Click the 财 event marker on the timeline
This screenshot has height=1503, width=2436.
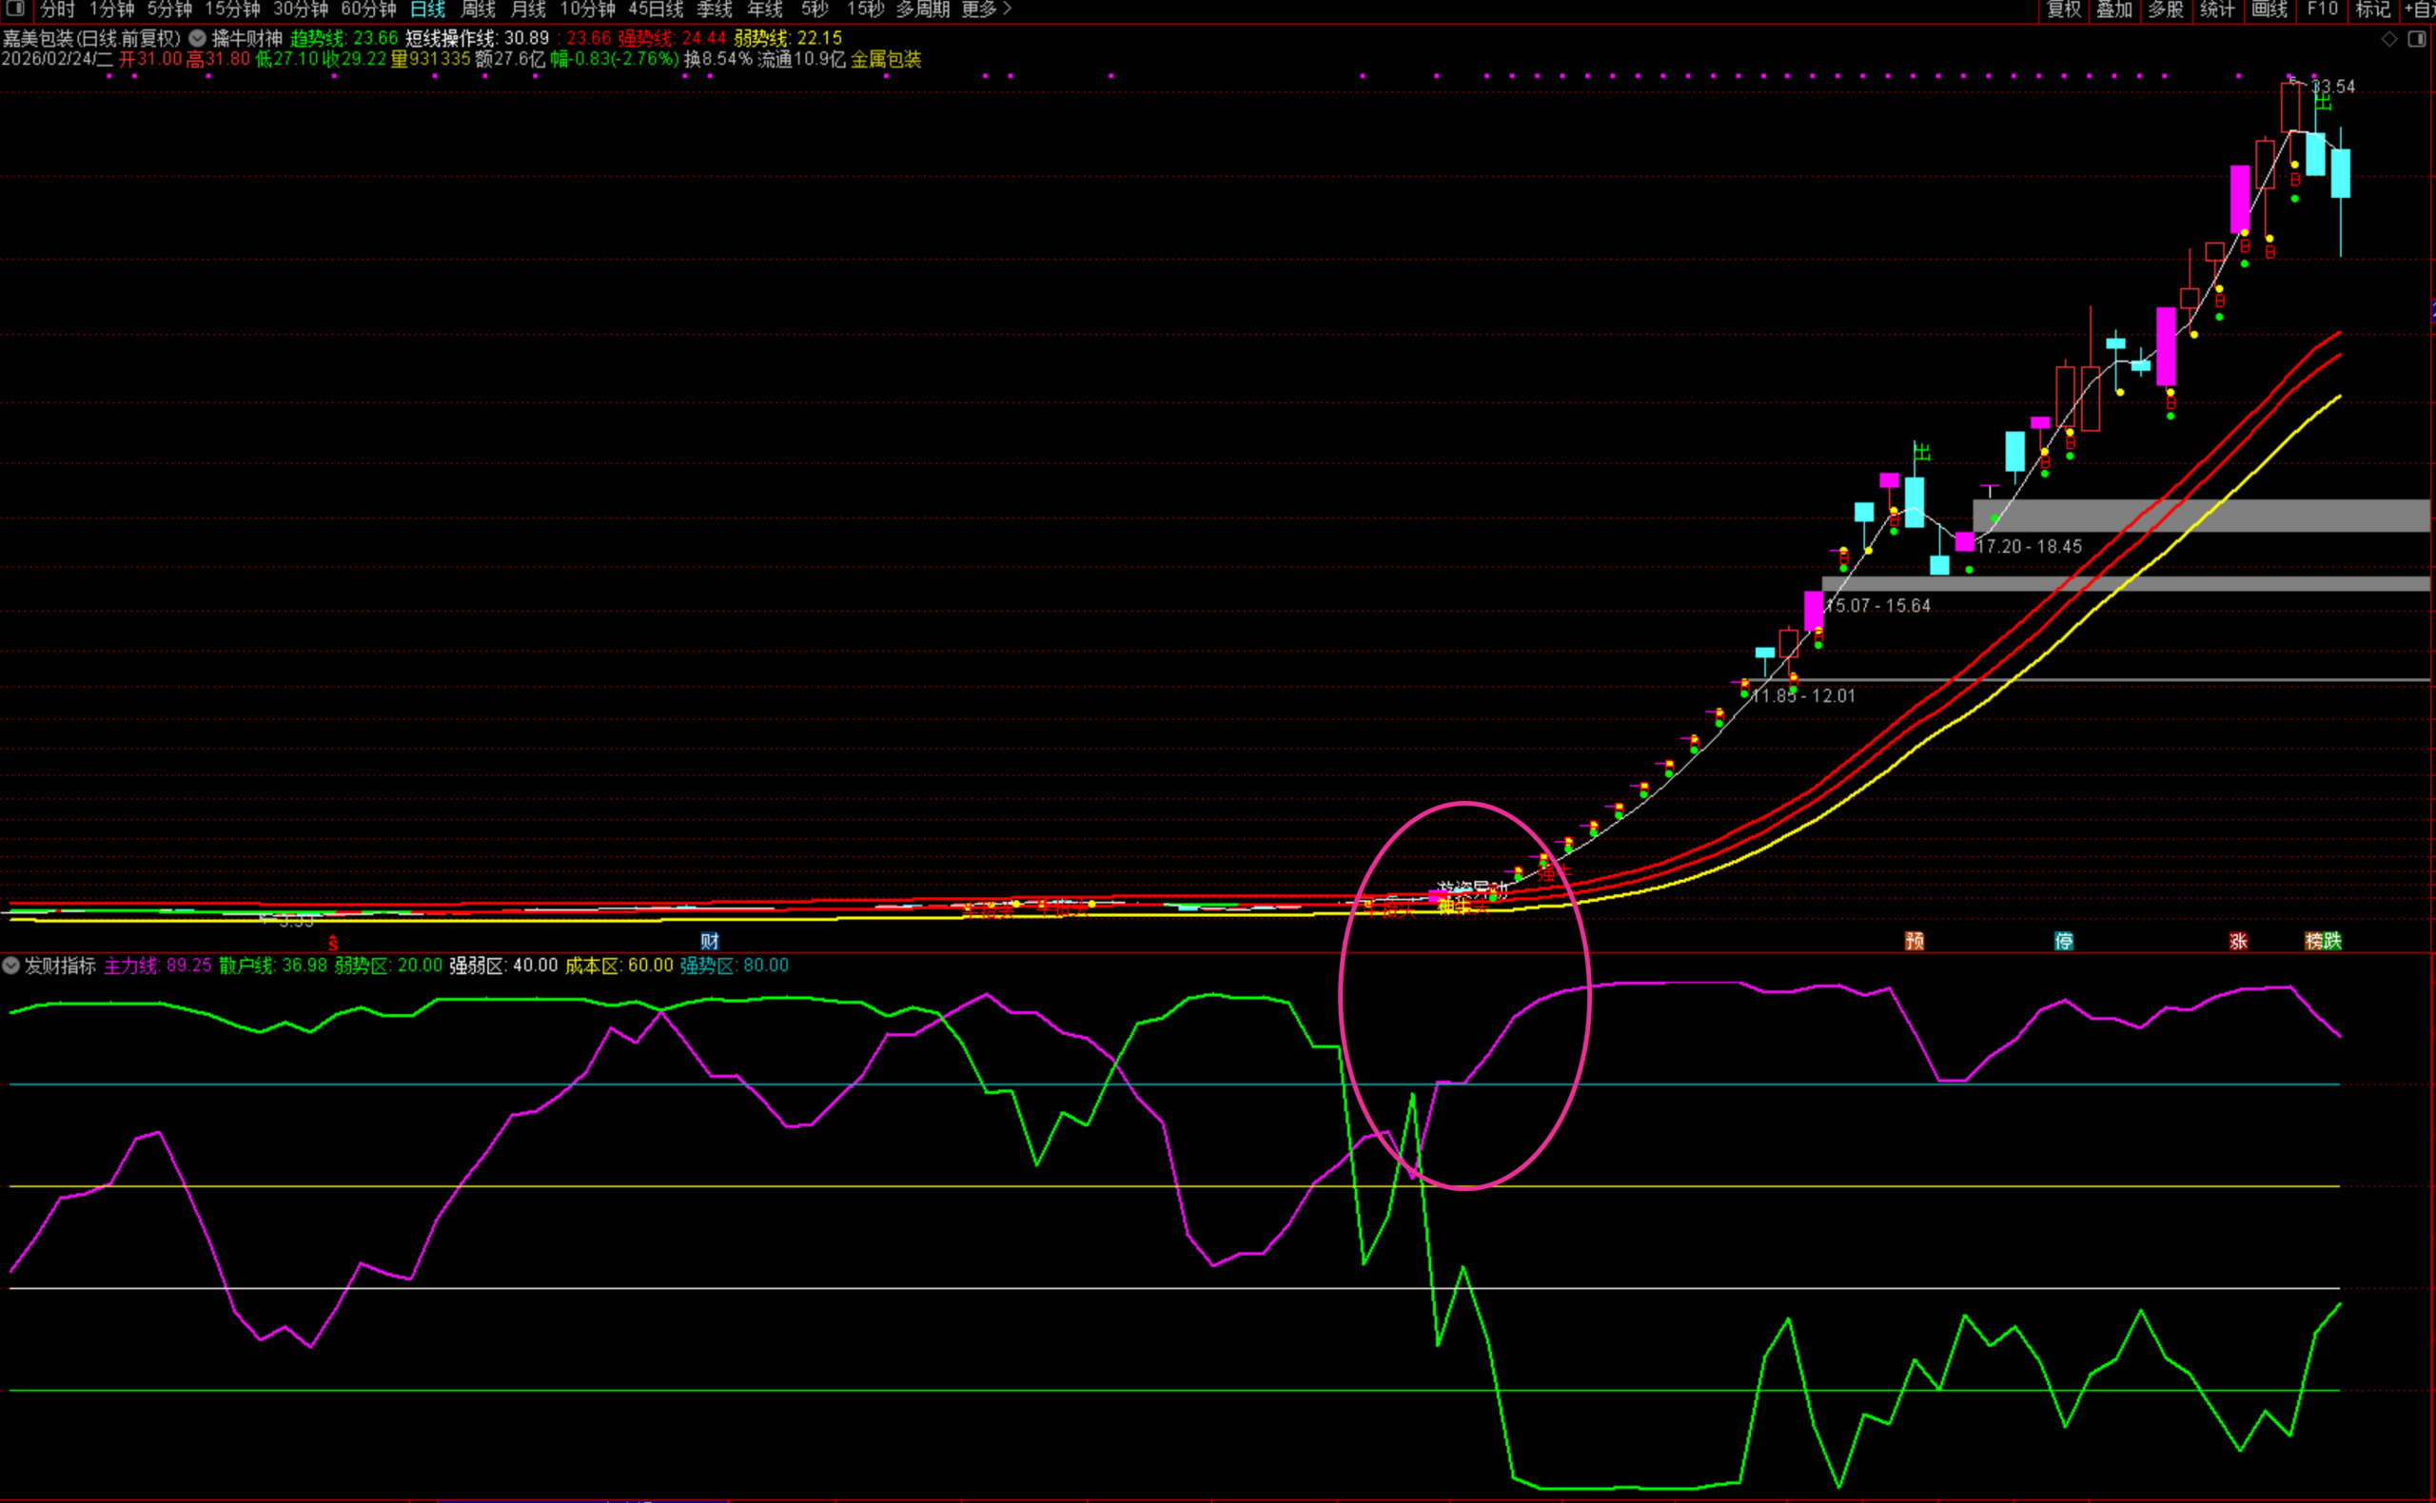709,941
